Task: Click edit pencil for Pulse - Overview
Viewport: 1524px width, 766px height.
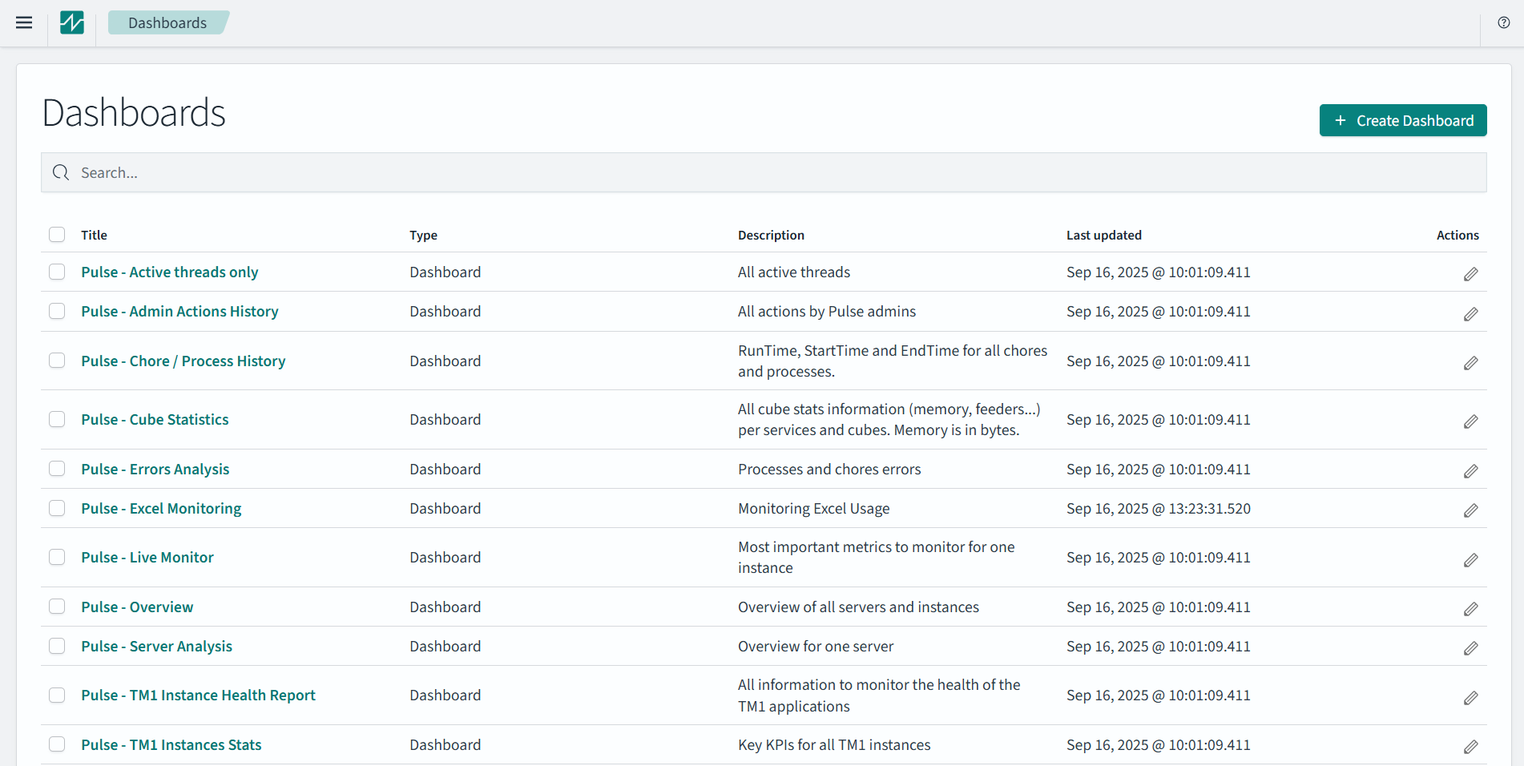Action: (1470, 609)
